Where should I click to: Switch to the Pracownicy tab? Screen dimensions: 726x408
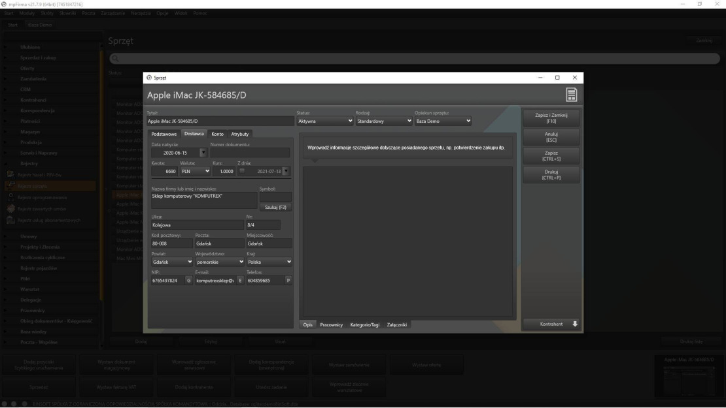[332, 325]
